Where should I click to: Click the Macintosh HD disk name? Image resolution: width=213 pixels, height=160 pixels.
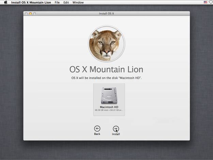coord(109,107)
